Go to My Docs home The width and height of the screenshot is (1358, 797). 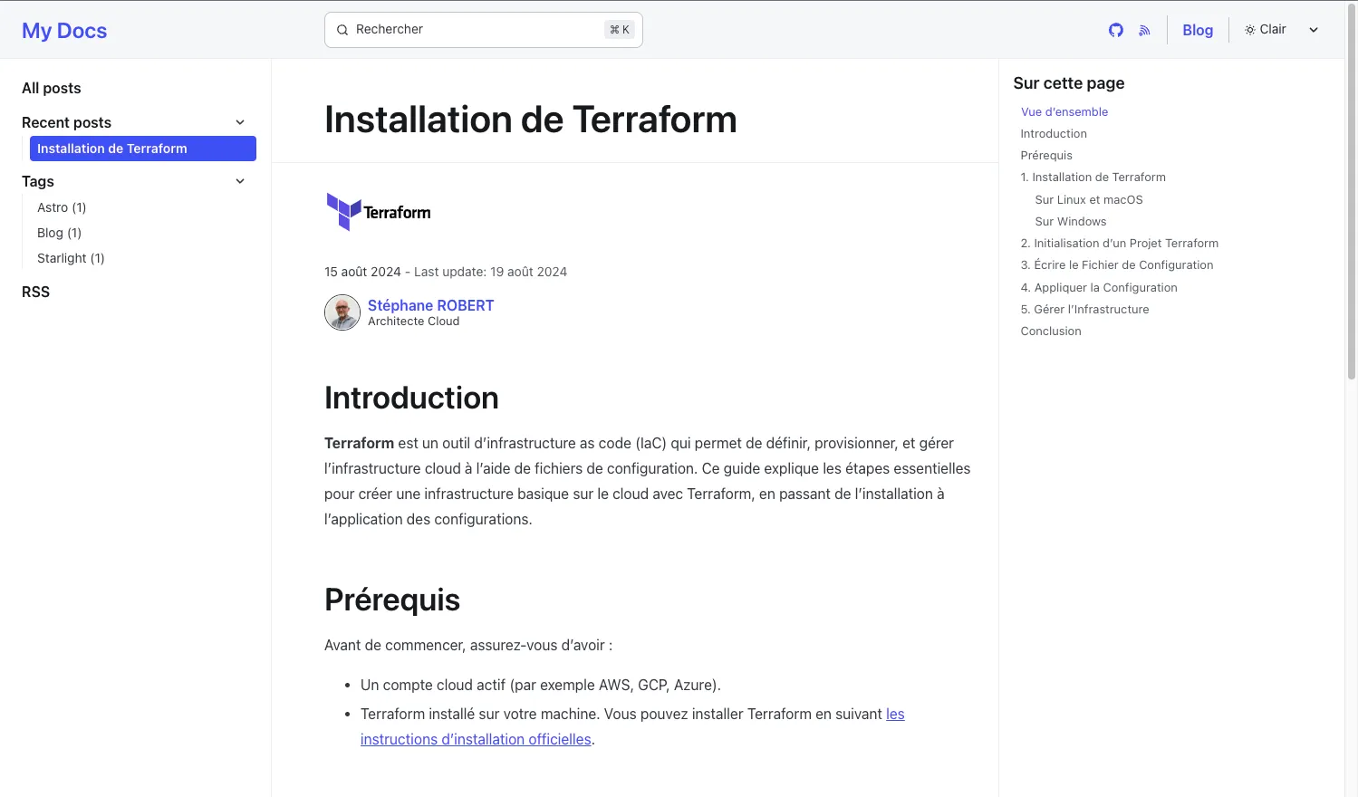tap(64, 31)
